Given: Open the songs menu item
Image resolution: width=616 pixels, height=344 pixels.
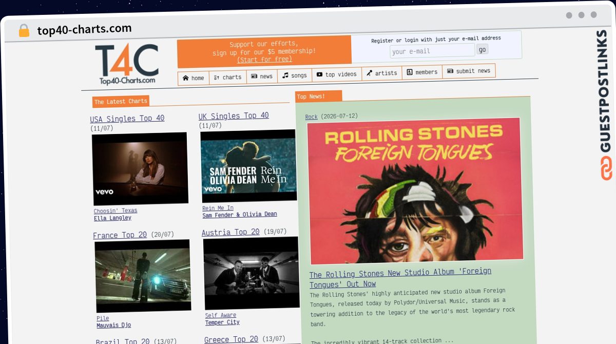Looking at the screenshot, I should (295, 75).
